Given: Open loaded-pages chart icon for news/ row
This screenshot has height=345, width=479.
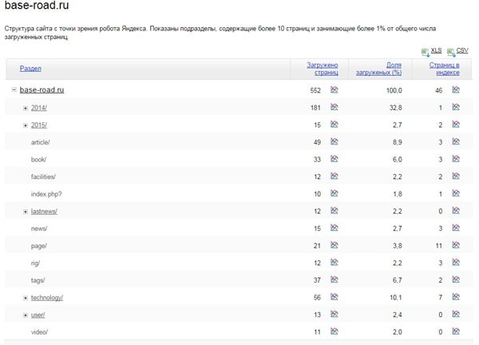Looking at the screenshot, I should pos(335,228).
